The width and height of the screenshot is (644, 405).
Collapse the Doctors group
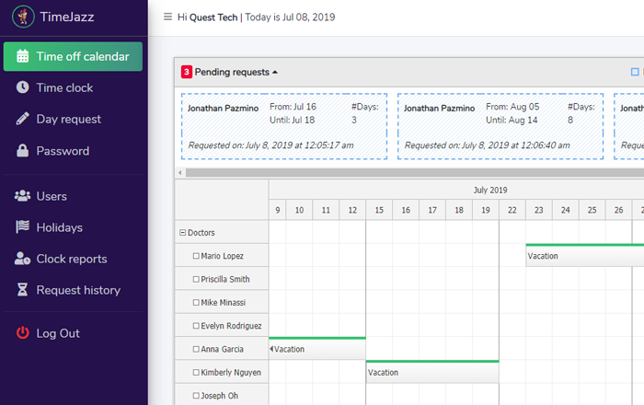pyautogui.click(x=182, y=233)
